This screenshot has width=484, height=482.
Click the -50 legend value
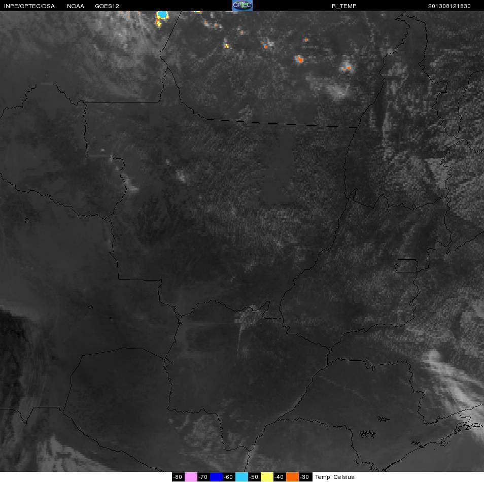pyautogui.click(x=254, y=477)
